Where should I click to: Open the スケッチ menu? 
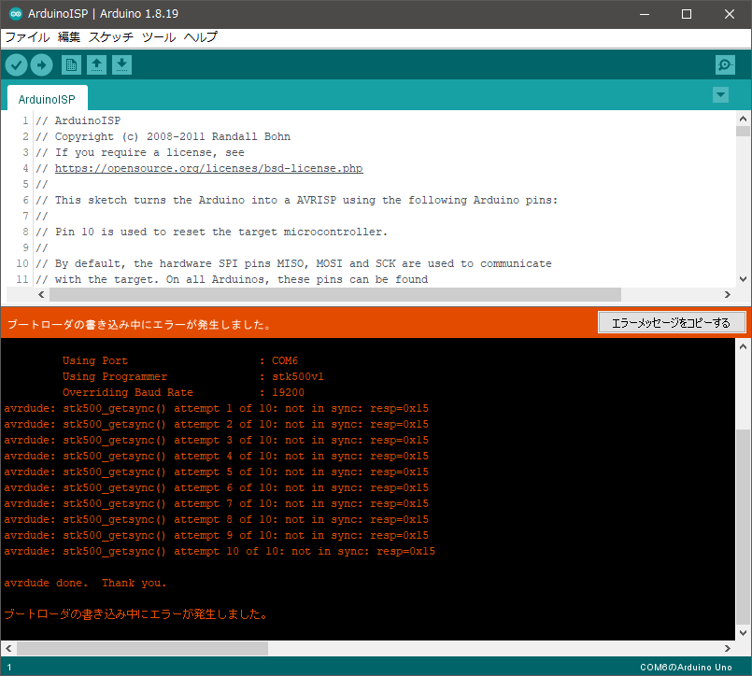tap(111, 37)
